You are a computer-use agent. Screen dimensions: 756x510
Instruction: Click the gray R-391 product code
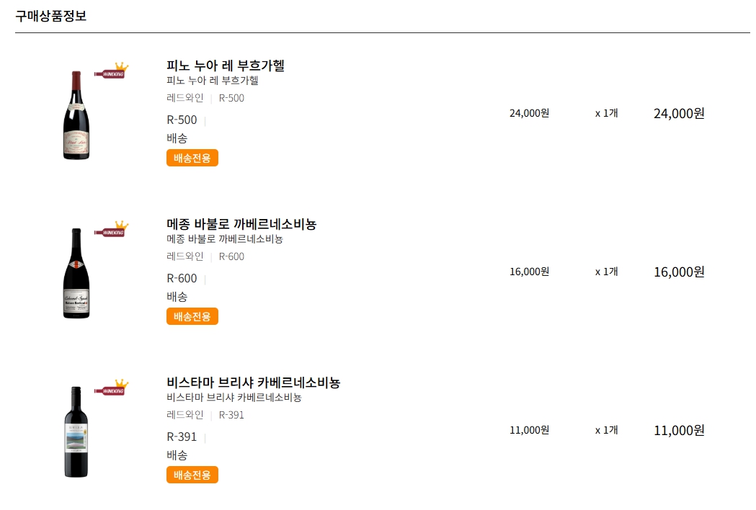231,415
